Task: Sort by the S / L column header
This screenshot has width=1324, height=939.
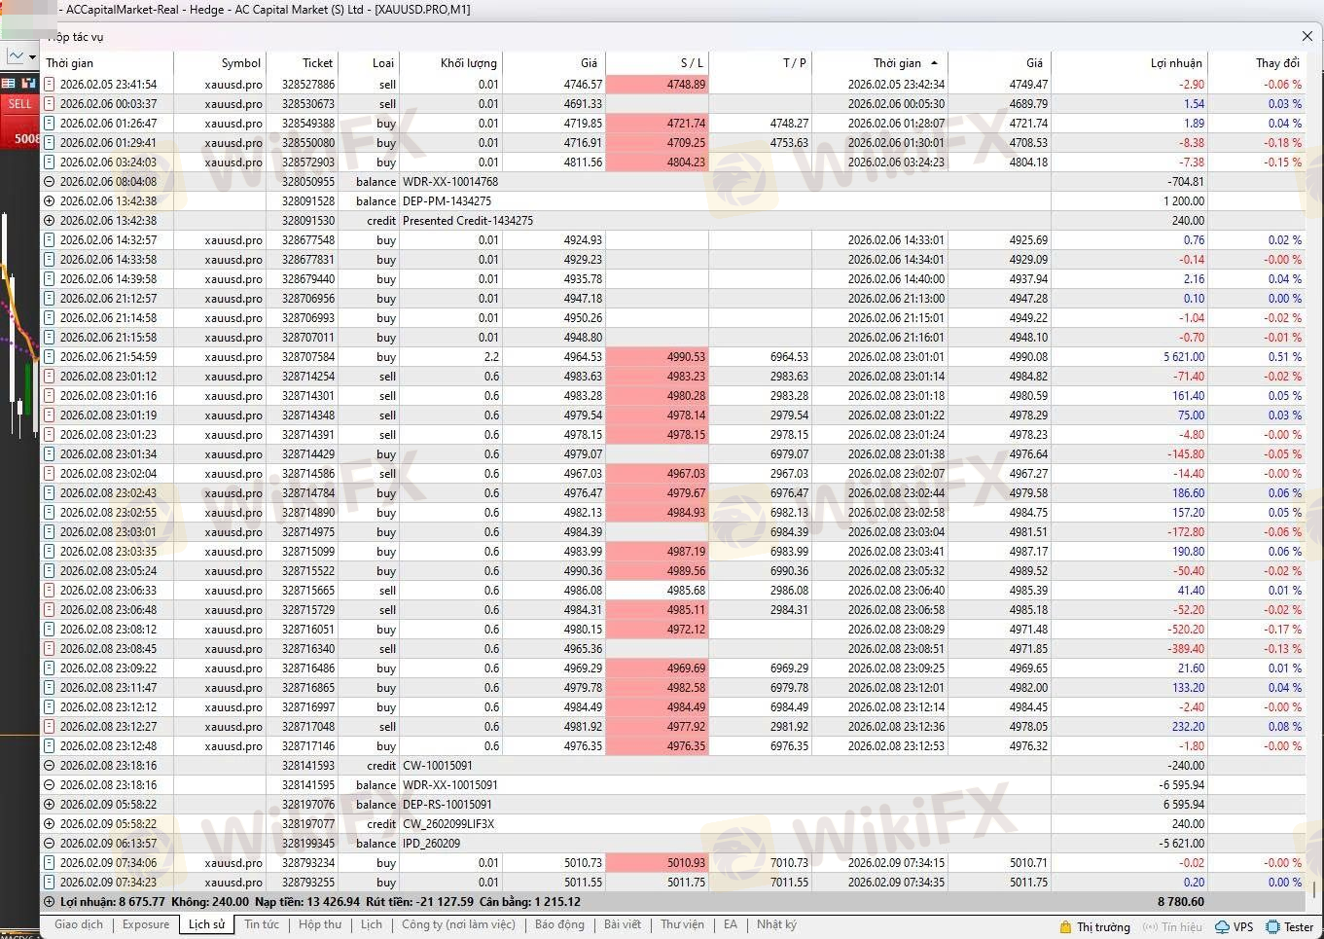Action: coord(657,63)
